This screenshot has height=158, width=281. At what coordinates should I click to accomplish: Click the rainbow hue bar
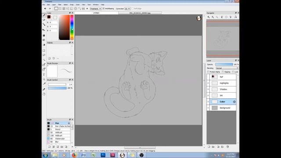72,27
